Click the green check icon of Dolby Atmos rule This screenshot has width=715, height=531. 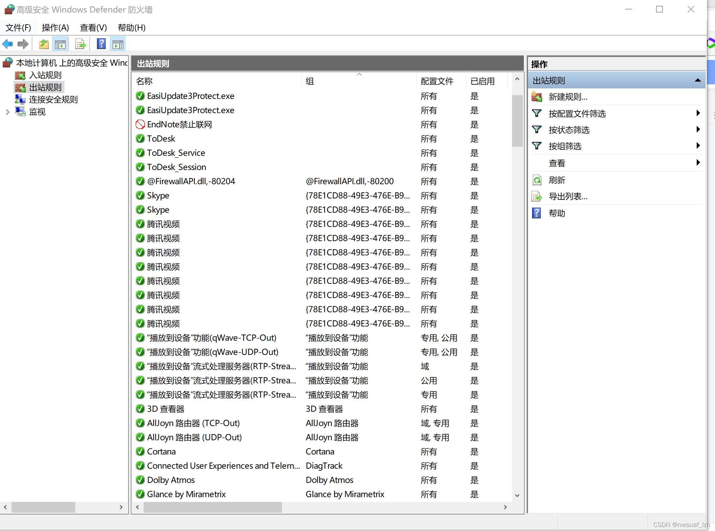140,480
